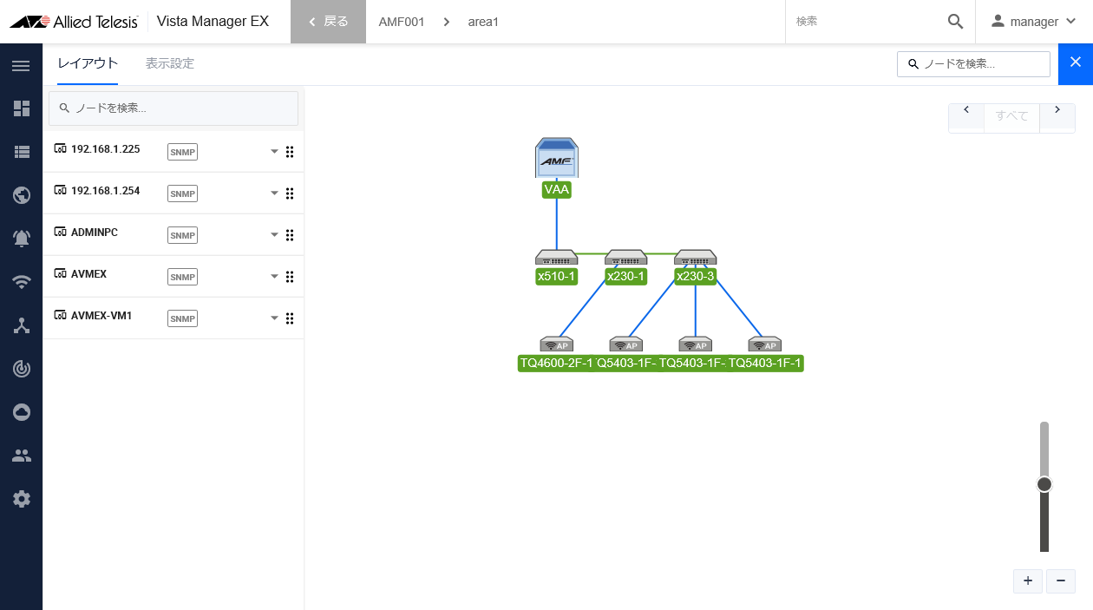
Task: Open the dashboard icon in the sidebar
Action: (x=22, y=108)
